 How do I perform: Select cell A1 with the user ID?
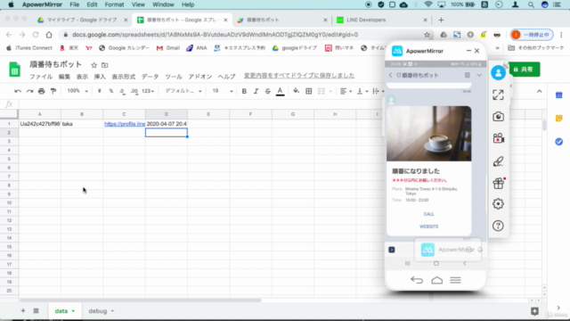click(x=39, y=124)
